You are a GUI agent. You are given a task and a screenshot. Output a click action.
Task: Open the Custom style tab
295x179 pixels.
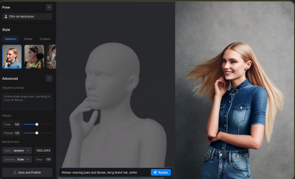coord(45,39)
